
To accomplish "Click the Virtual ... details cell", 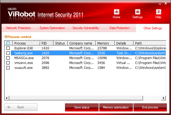I will (x=123, y=63).
